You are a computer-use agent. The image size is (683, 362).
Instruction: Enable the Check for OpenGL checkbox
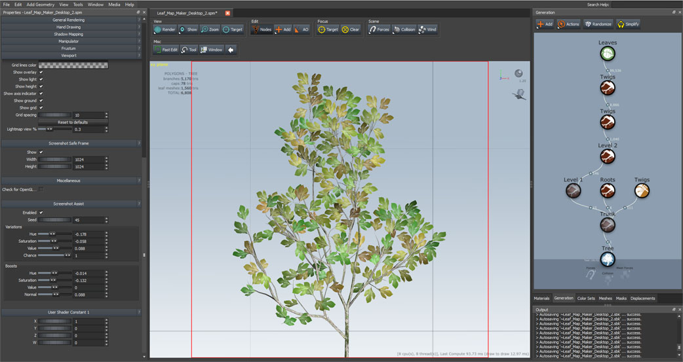(x=41, y=189)
